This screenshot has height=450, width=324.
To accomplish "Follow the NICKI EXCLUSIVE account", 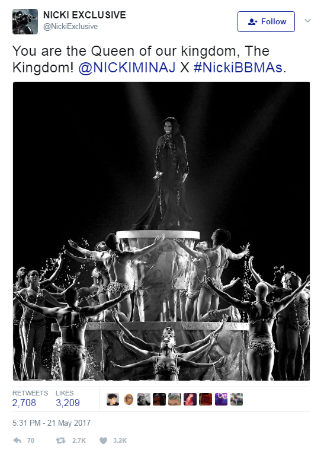I will pos(266,21).
